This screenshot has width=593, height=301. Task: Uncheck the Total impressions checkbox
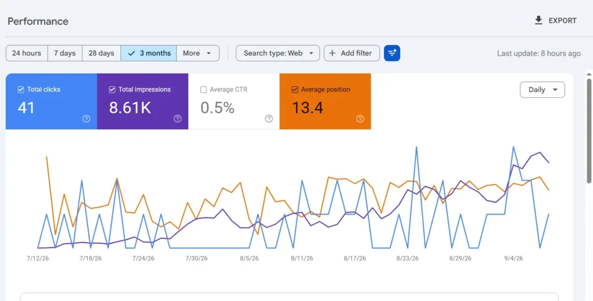112,90
